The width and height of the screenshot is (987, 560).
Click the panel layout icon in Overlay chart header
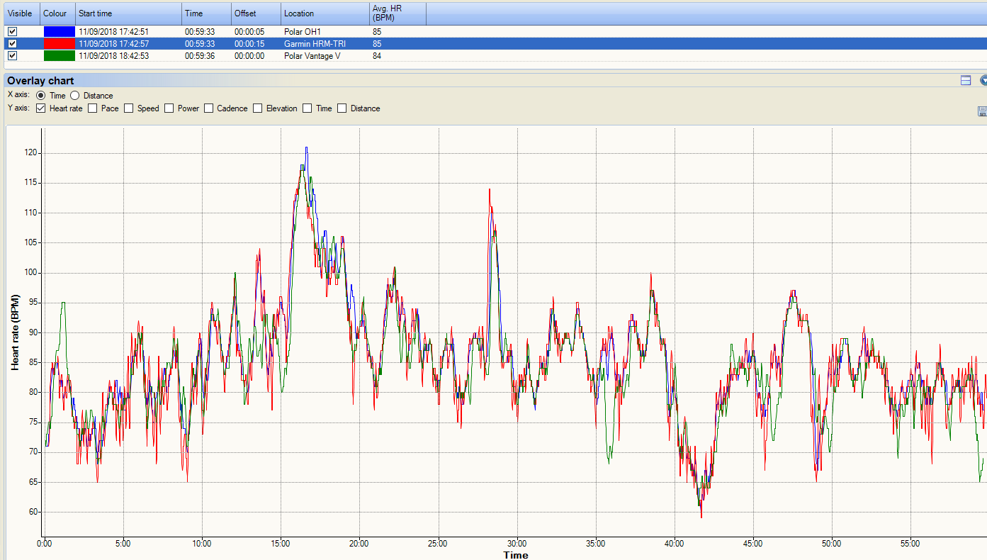point(965,81)
